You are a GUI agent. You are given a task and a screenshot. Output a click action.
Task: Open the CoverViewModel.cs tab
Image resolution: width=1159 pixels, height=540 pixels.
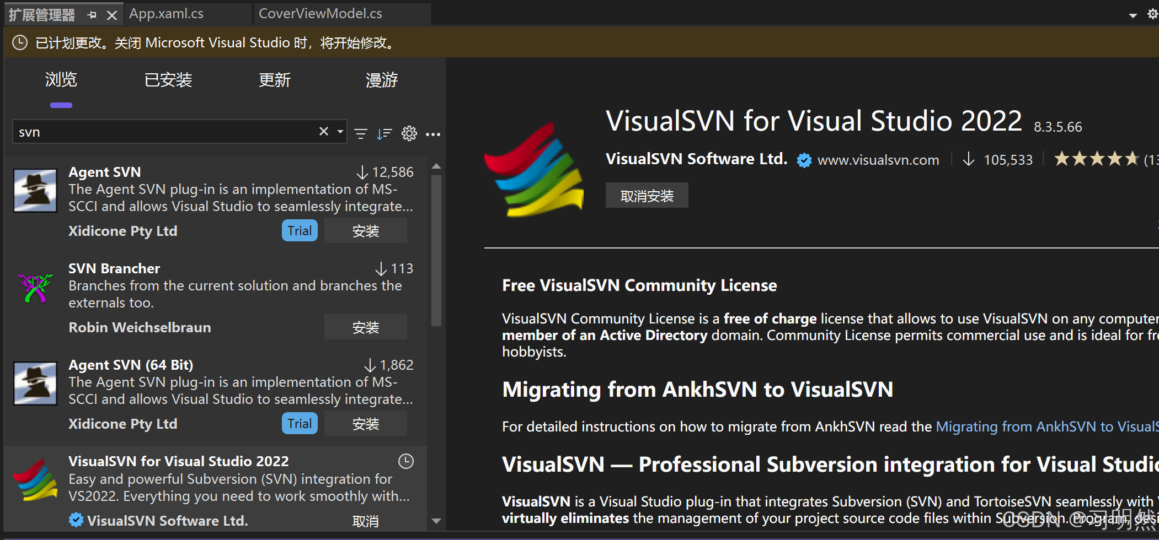coord(320,14)
